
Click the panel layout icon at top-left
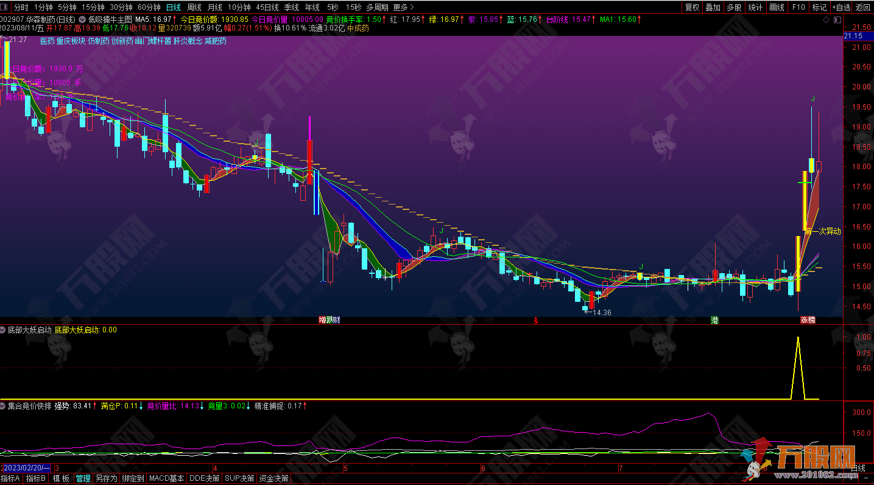coord(5,7)
